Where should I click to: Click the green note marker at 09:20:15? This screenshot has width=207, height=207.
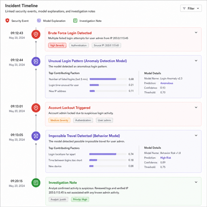36,183
